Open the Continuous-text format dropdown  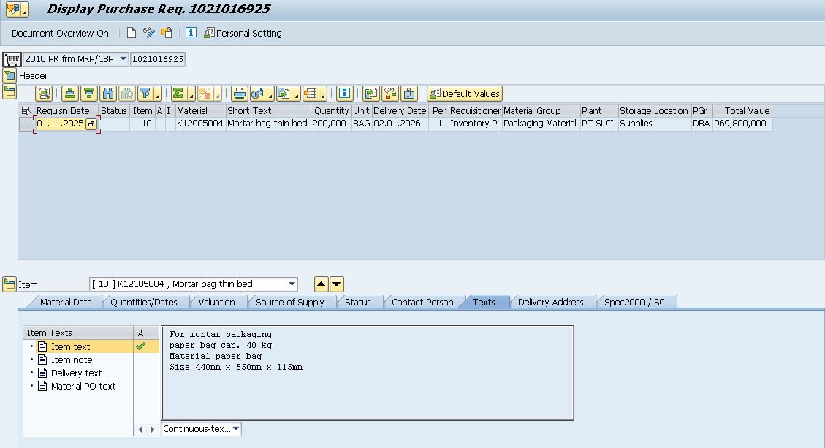coord(235,429)
